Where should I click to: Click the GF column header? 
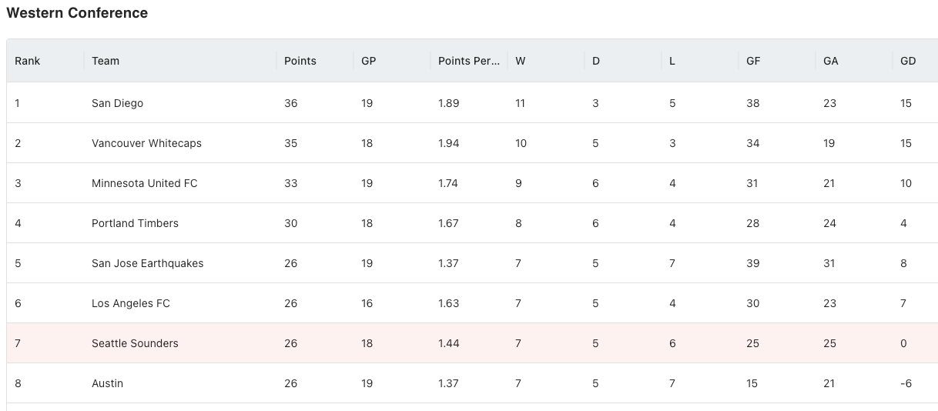pyautogui.click(x=777, y=61)
